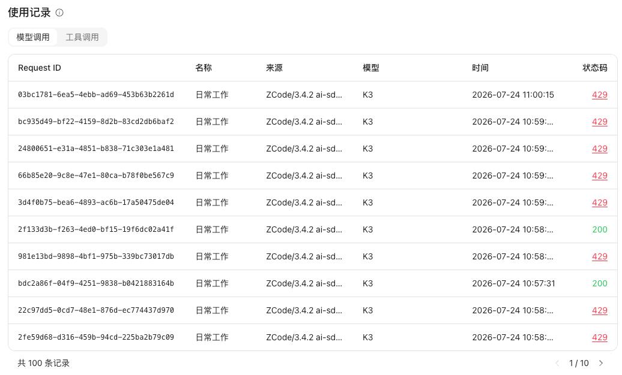Select Request ID 03bc1781-6ea5-4ebb-ad69-453b63b2261d
The height and width of the screenshot is (375, 622).
[96, 95]
